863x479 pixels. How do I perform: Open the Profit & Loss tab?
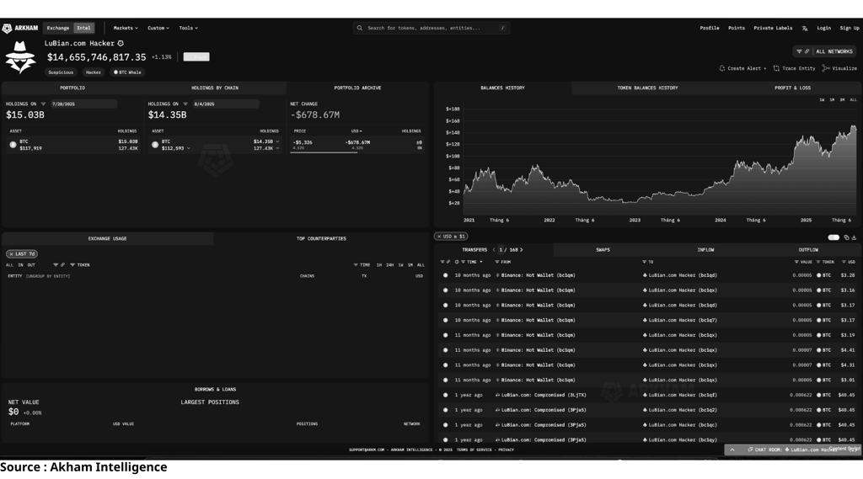pos(792,88)
